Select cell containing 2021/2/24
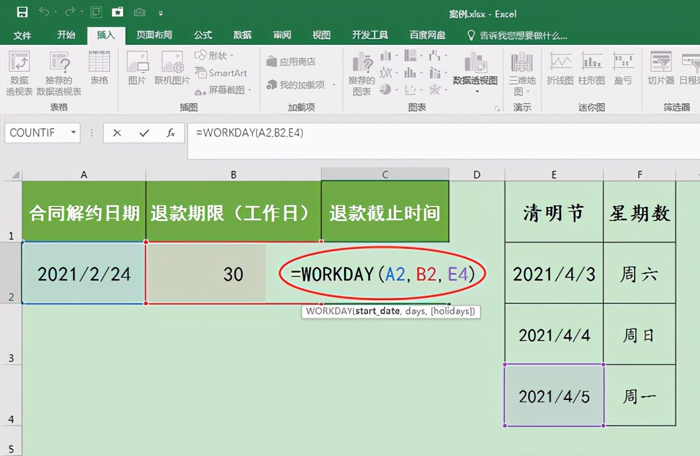 [x=84, y=273]
